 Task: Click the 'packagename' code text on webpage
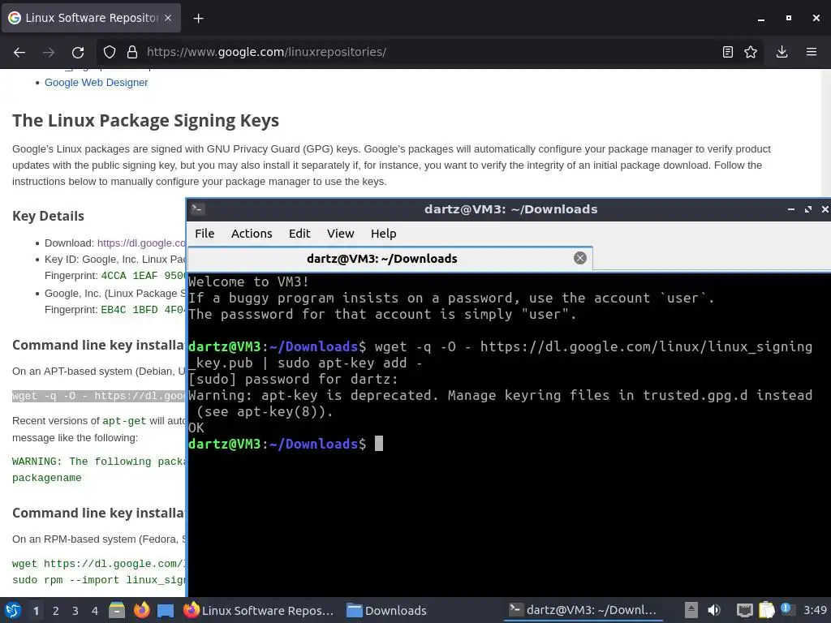pos(46,478)
